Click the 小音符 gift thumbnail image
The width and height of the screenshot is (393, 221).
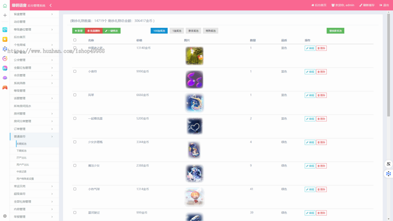click(x=194, y=80)
